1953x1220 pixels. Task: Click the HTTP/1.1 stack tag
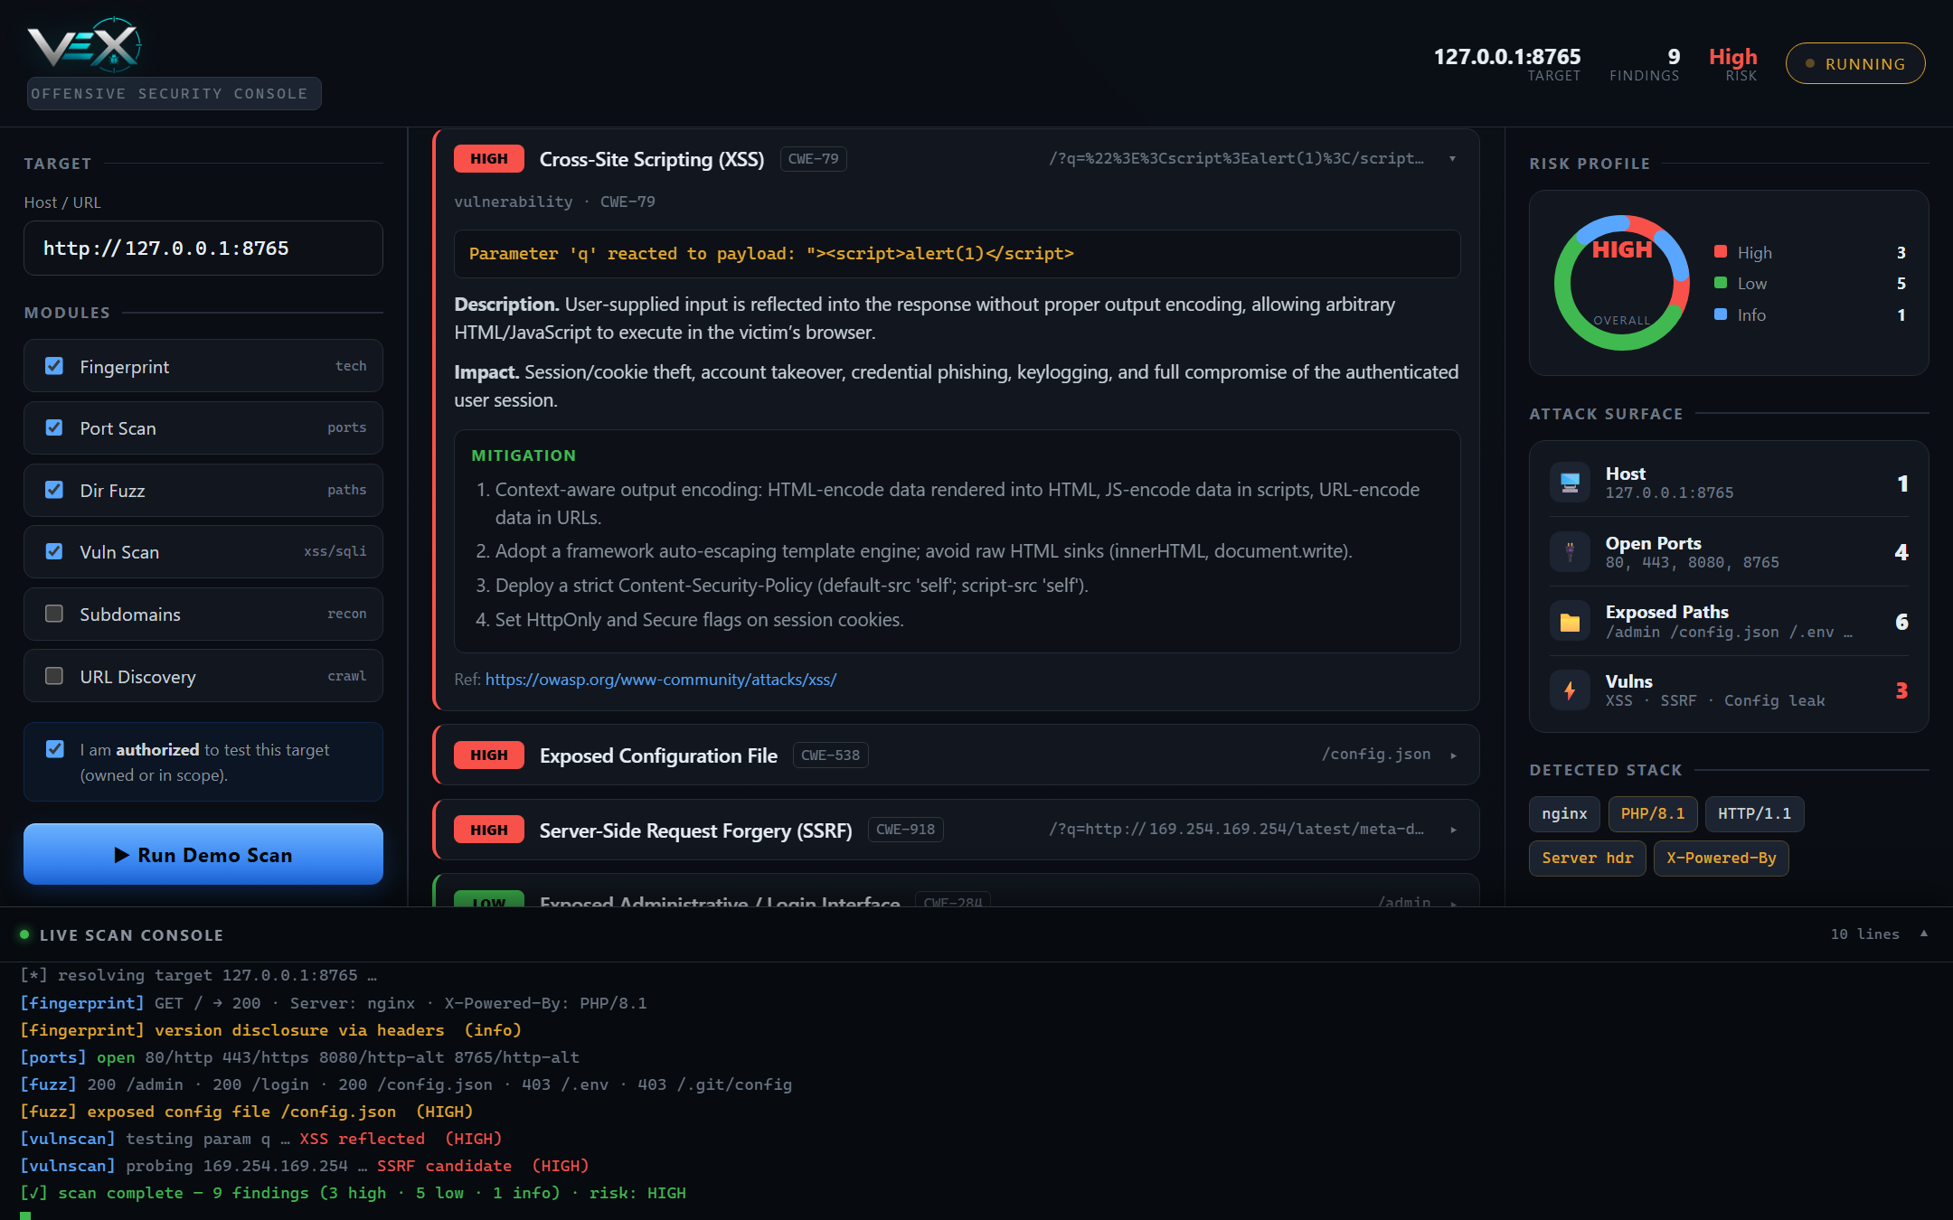(1755, 813)
